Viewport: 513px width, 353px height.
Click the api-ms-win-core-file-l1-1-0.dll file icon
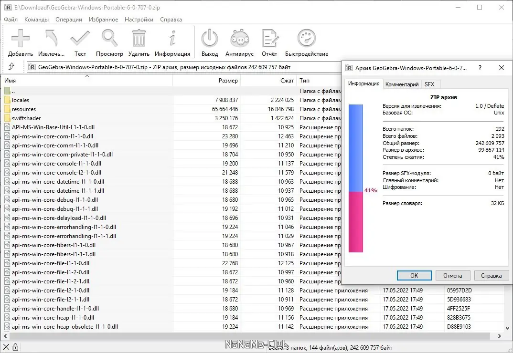(8, 263)
